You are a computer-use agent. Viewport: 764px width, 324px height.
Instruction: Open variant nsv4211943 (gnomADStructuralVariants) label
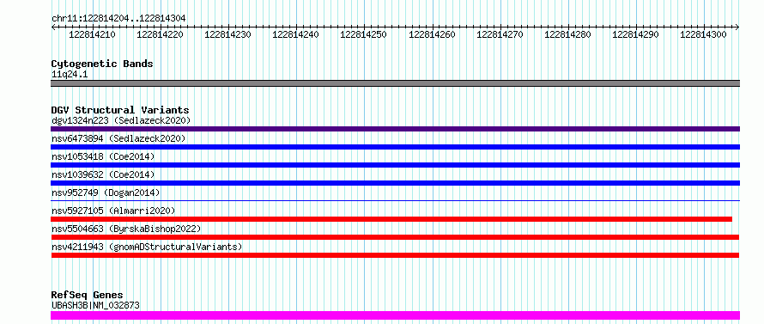(x=147, y=247)
